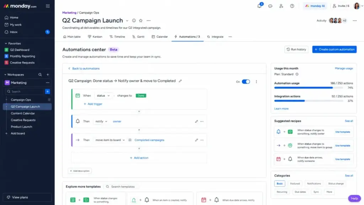Switch to the Timeline tab
This screenshot has width=364, height=205.
tap(117, 37)
